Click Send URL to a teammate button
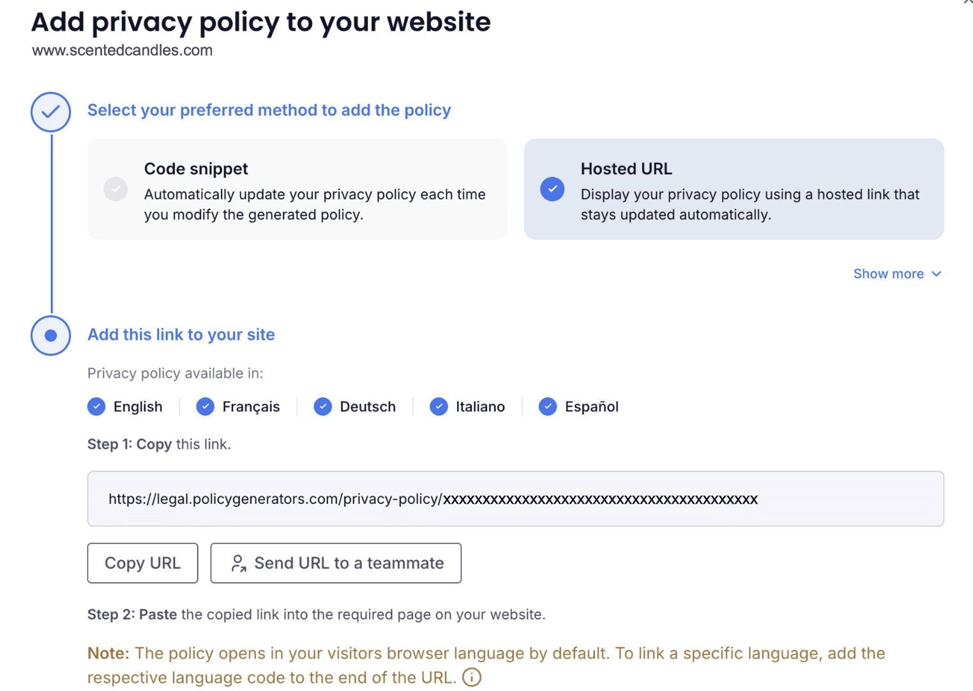Viewport: 973px width, 691px height. [336, 563]
